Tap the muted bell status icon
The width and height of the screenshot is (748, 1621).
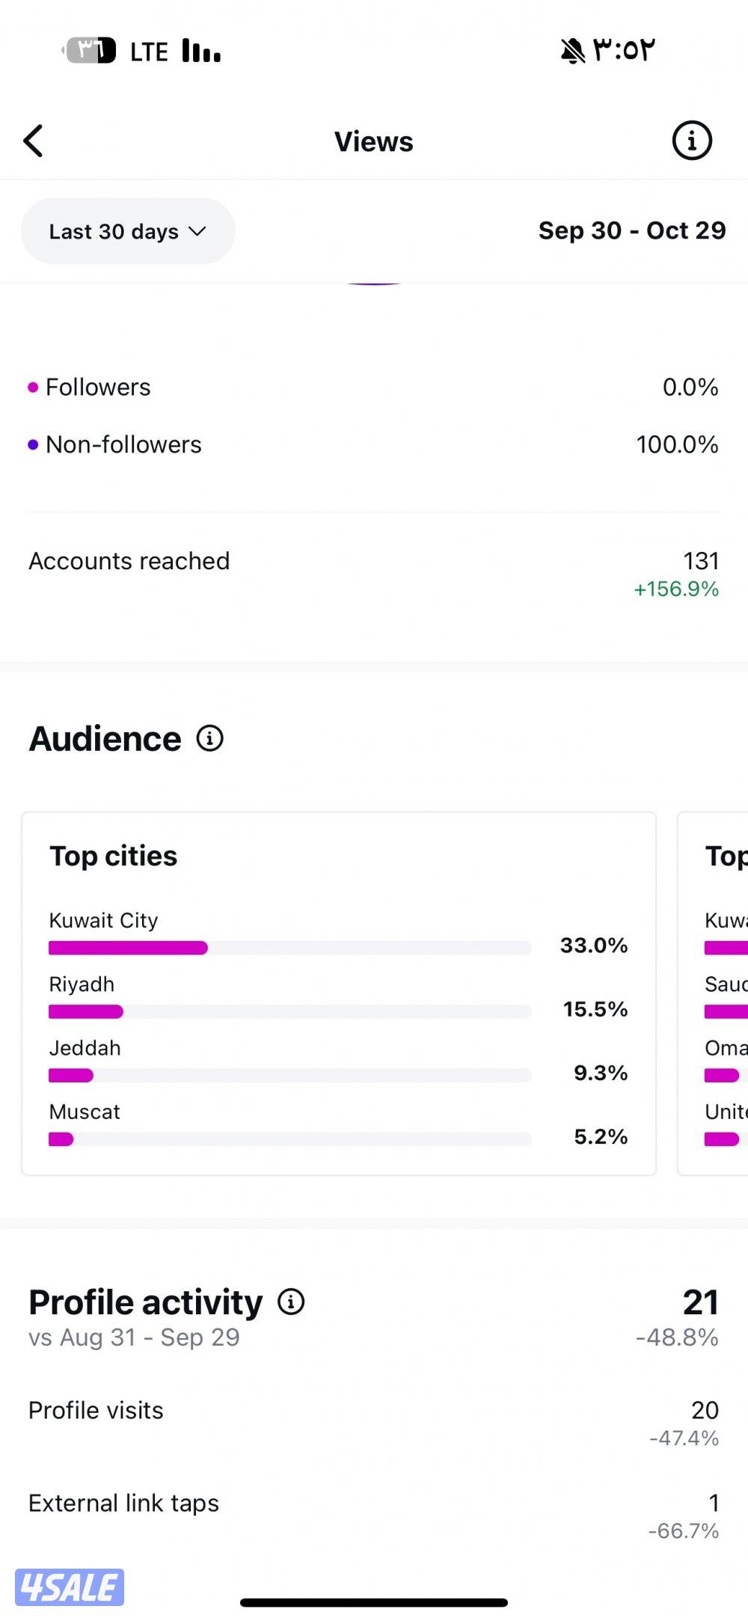[x=572, y=51]
